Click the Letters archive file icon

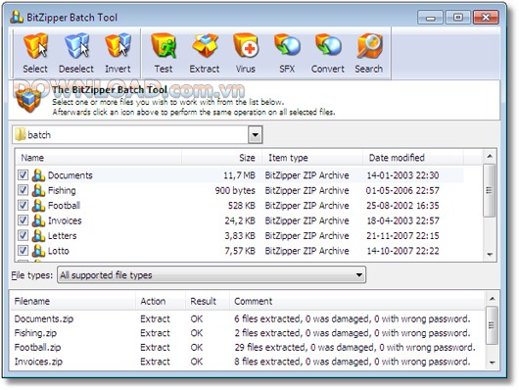coord(38,235)
